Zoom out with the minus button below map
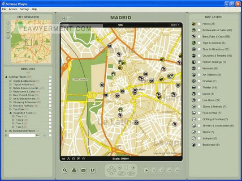Screen dimensions: 242x181 (x=120, y=168)
